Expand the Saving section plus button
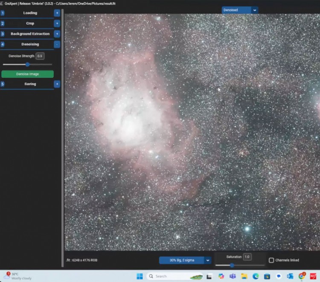The width and height of the screenshot is (320, 282). tap(57, 84)
